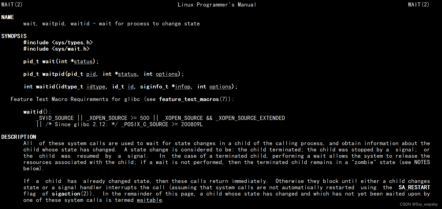
Task: Click the Linux Programmer's Manual title
Action: coord(217,5)
